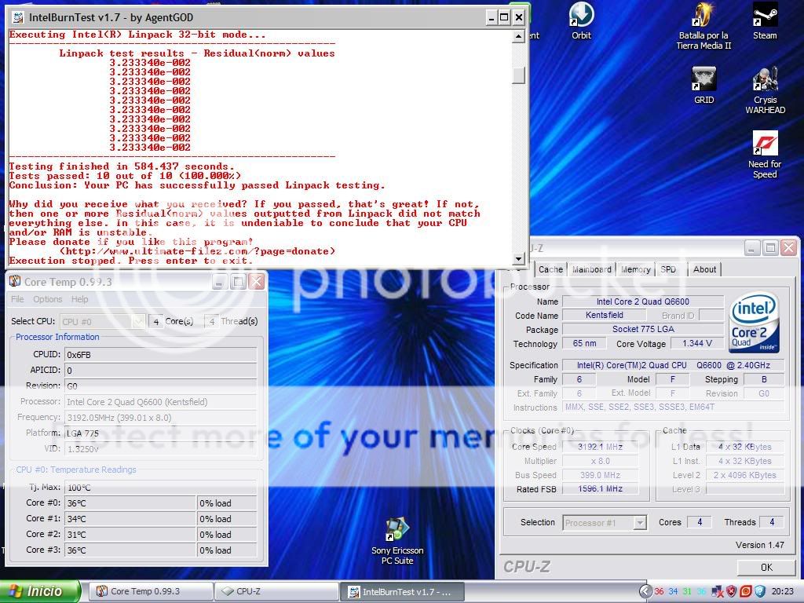Image resolution: width=804 pixels, height=603 pixels.
Task: Click the Cores count field in CPU-Z
Action: click(x=700, y=522)
